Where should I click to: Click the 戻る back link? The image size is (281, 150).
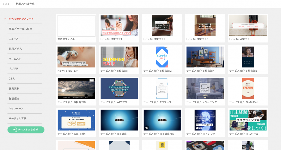tap(7, 4)
